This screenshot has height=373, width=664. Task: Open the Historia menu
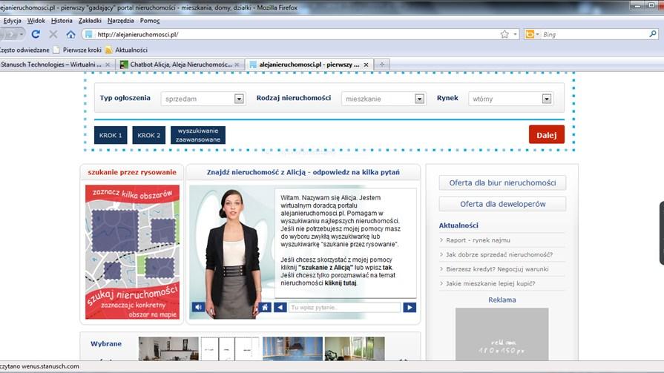tap(62, 20)
